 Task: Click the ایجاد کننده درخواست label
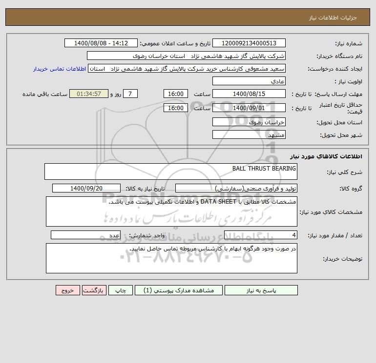click(335, 69)
